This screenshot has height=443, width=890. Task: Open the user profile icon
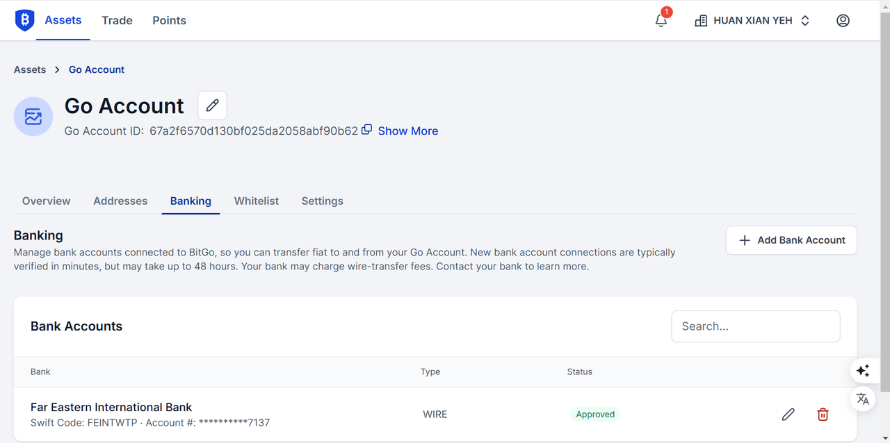[843, 21]
